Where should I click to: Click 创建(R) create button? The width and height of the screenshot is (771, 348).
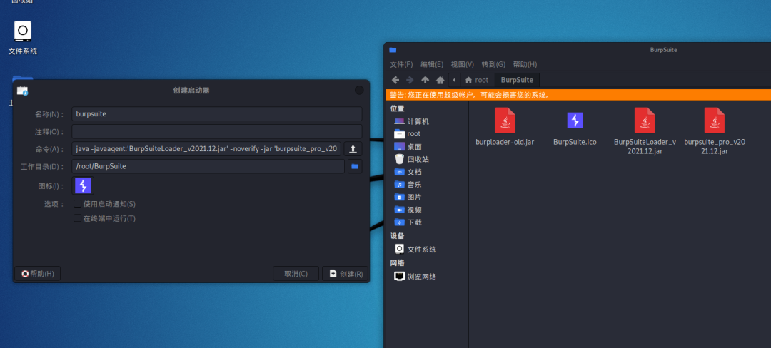(346, 274)
